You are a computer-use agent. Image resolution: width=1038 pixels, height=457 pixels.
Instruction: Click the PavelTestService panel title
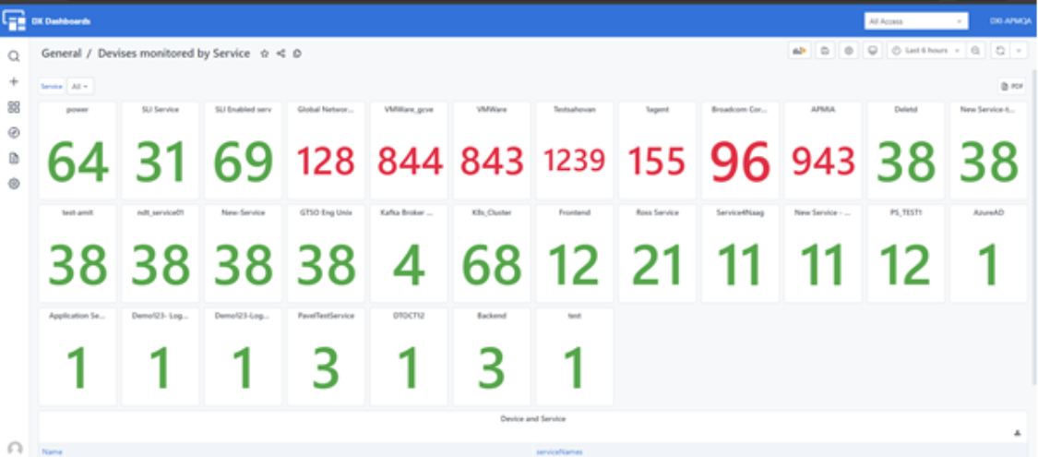[326, 316]
